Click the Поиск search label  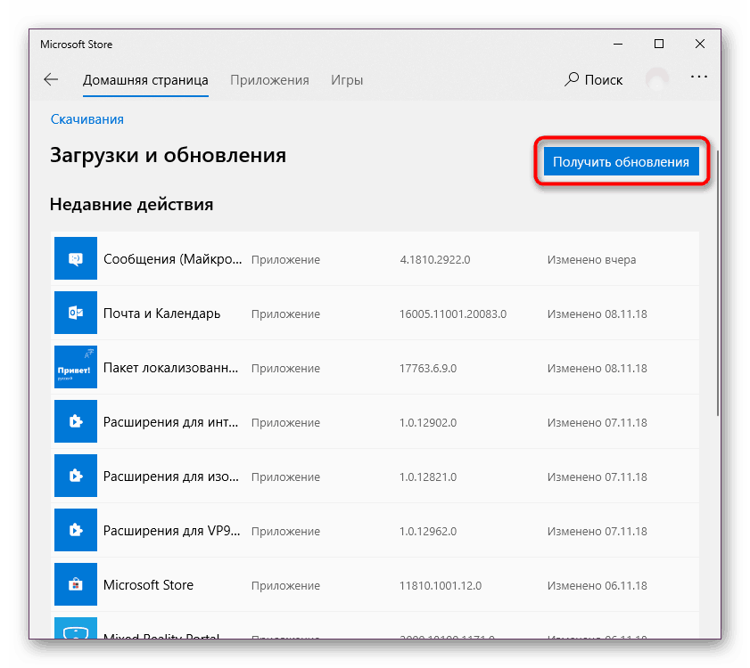[x=604, y=80]
